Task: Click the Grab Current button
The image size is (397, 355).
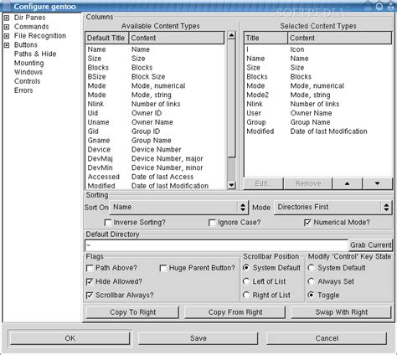Action: [x=371, y=245]
